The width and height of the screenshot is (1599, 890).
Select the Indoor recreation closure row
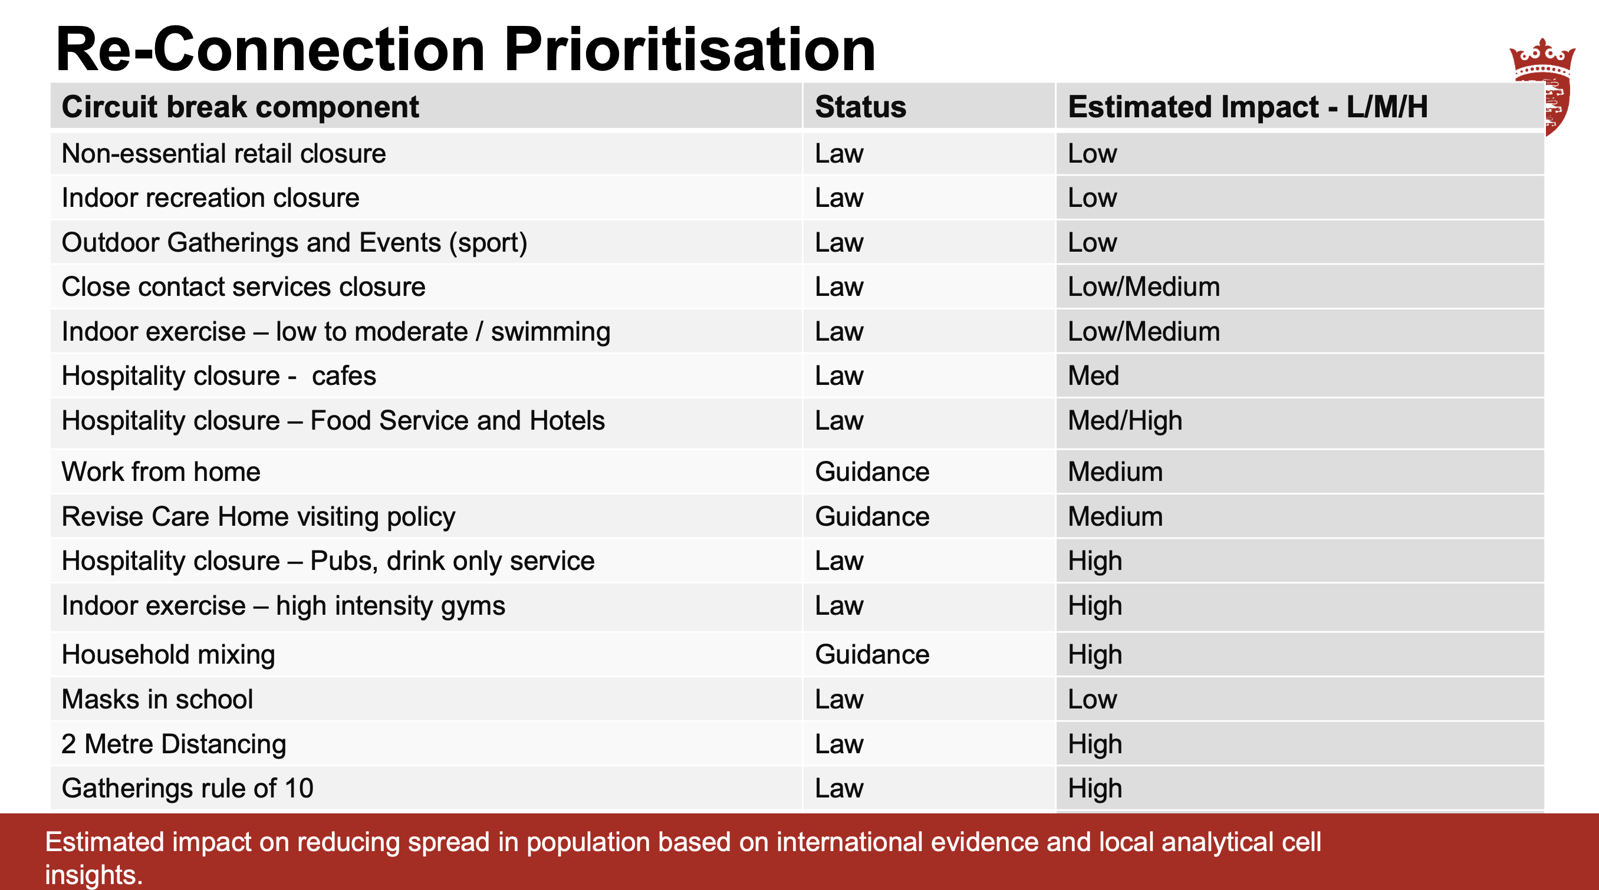click(x=797, y=197)
